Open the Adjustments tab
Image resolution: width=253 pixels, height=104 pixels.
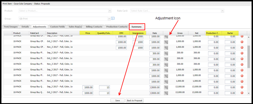click(40, 27)
